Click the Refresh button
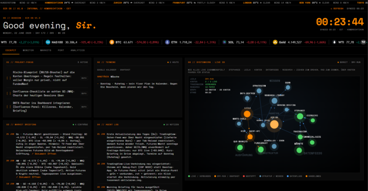The image size is (368, 191). 337,9
